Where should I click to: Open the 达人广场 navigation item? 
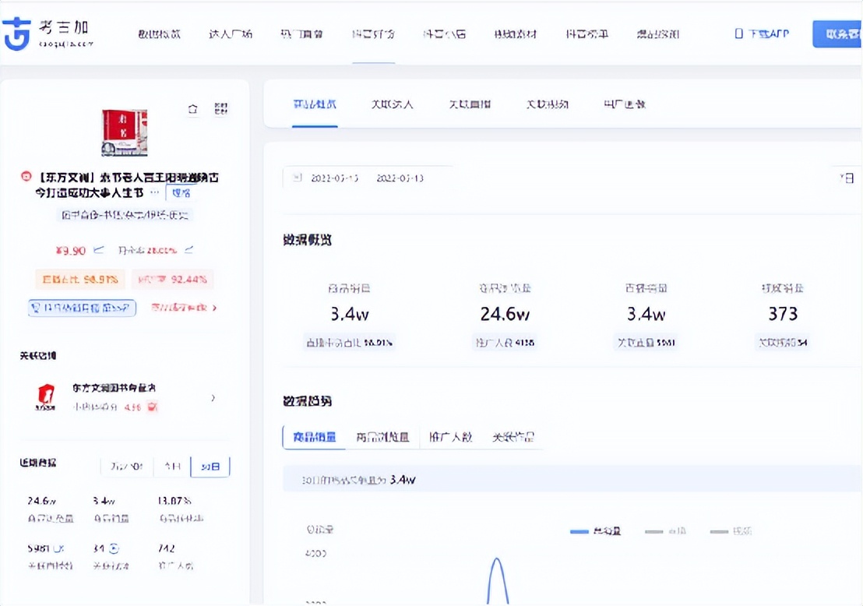tap(231, 34)
